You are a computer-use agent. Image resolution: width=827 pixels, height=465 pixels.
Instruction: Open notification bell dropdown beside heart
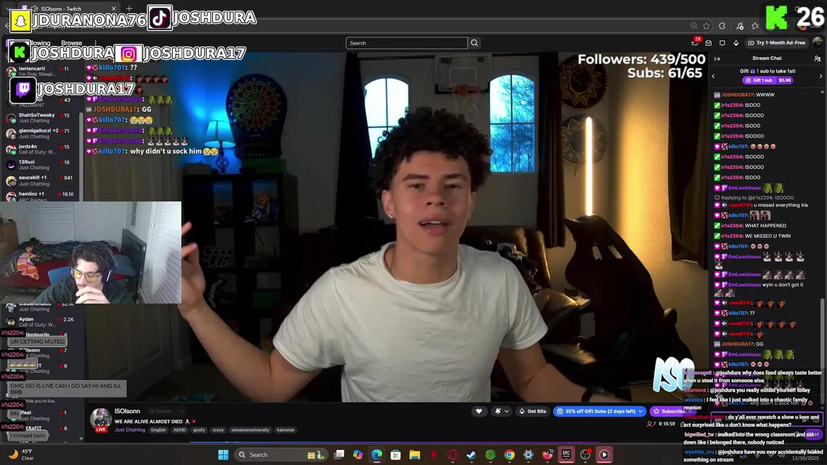click(x=501, y=411)
